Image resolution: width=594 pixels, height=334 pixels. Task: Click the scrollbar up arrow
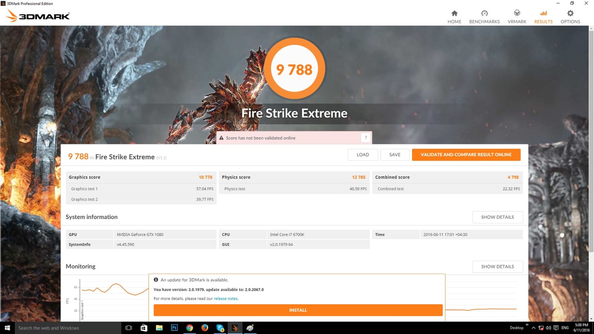591,28
